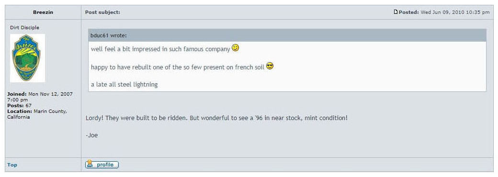Click the Location Marin County text

[x=37, y=114]
